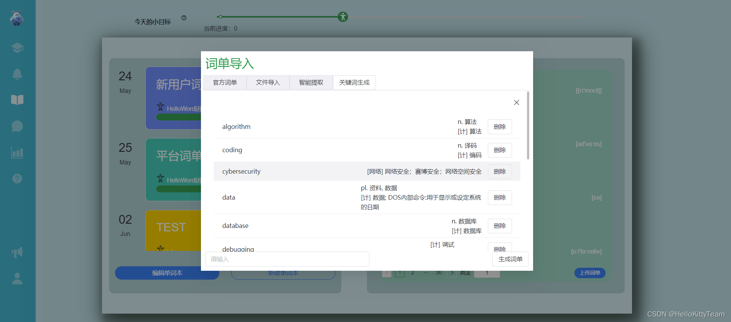Click the next page arrow in pagination
The width and height of the screenshot is (731, 322).
point(452,273)
